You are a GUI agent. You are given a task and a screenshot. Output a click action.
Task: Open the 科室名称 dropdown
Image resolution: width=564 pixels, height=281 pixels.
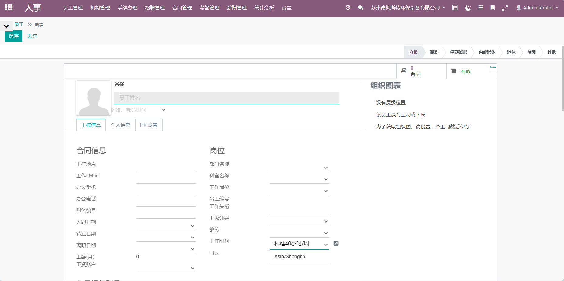[299, 179]
